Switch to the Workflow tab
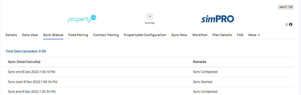 pyautogui.click(x=200, y=35)
